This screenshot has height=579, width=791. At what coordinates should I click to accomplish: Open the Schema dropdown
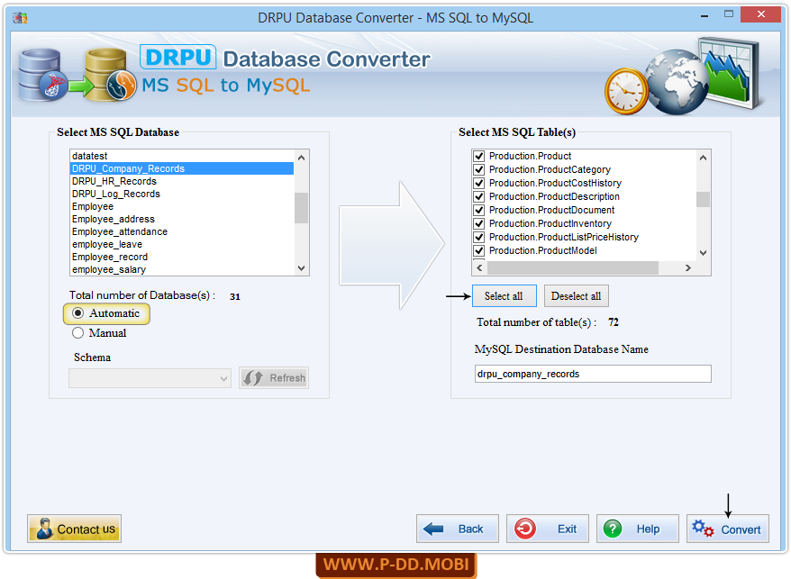(150, 378)
